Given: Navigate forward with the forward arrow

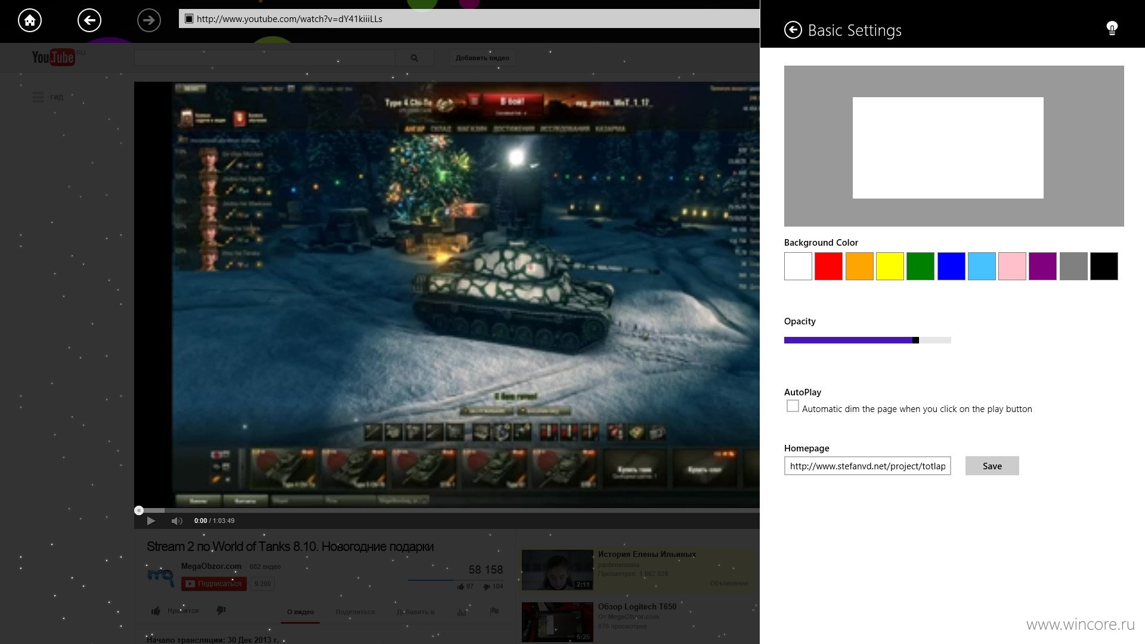Looking at the screenshot, I should pyautogui.click(x=149, y=20).
